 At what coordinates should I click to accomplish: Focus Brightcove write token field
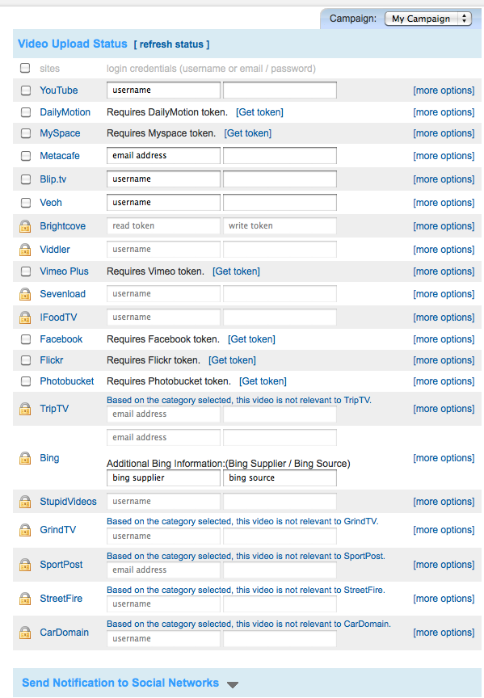(x=280, y=226)
